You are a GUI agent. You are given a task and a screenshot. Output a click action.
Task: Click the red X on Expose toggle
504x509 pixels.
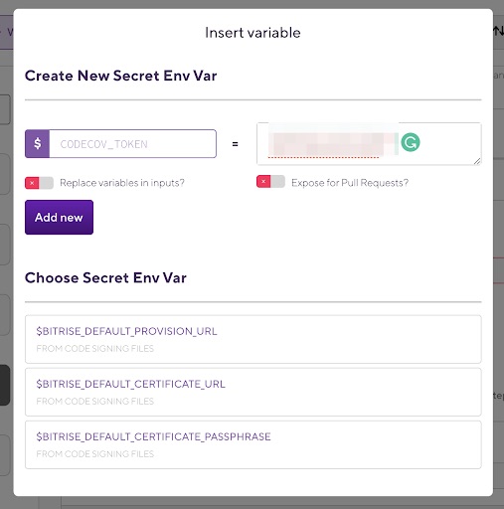(263, 182)
